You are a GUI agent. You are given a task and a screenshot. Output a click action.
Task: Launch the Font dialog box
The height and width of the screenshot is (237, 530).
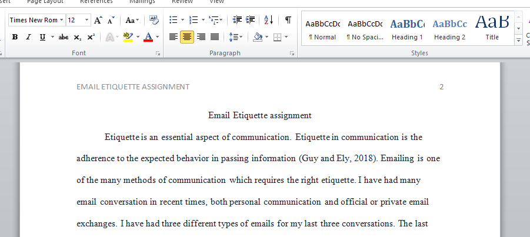point(158,54)
